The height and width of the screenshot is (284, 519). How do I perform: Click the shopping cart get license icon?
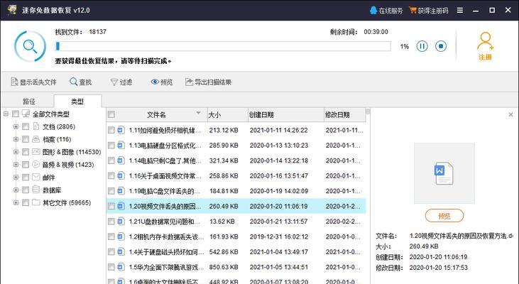tap(413, 10)
